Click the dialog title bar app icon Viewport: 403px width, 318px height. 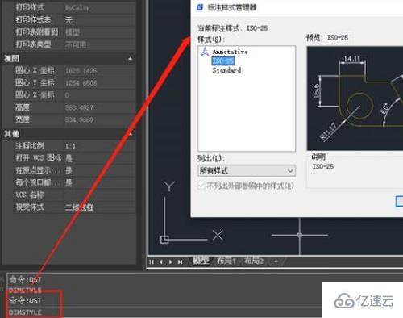tap(200, 7)
